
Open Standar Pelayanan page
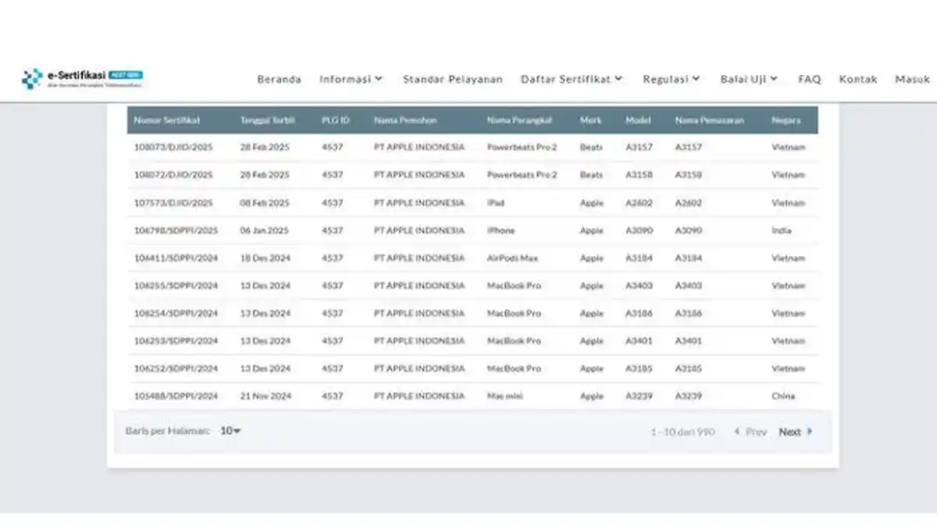click(453, 79)
